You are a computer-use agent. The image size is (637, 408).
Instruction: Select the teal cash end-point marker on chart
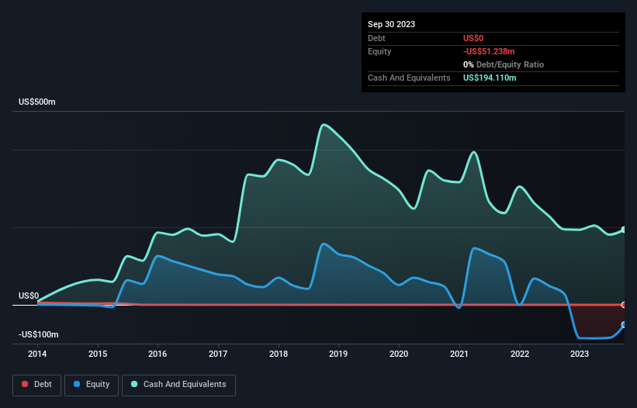624,230
